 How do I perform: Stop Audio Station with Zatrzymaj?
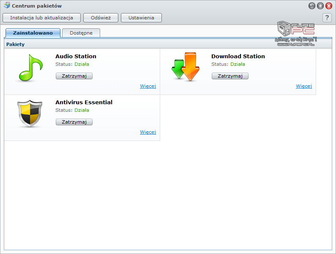[x=74, y=76]
